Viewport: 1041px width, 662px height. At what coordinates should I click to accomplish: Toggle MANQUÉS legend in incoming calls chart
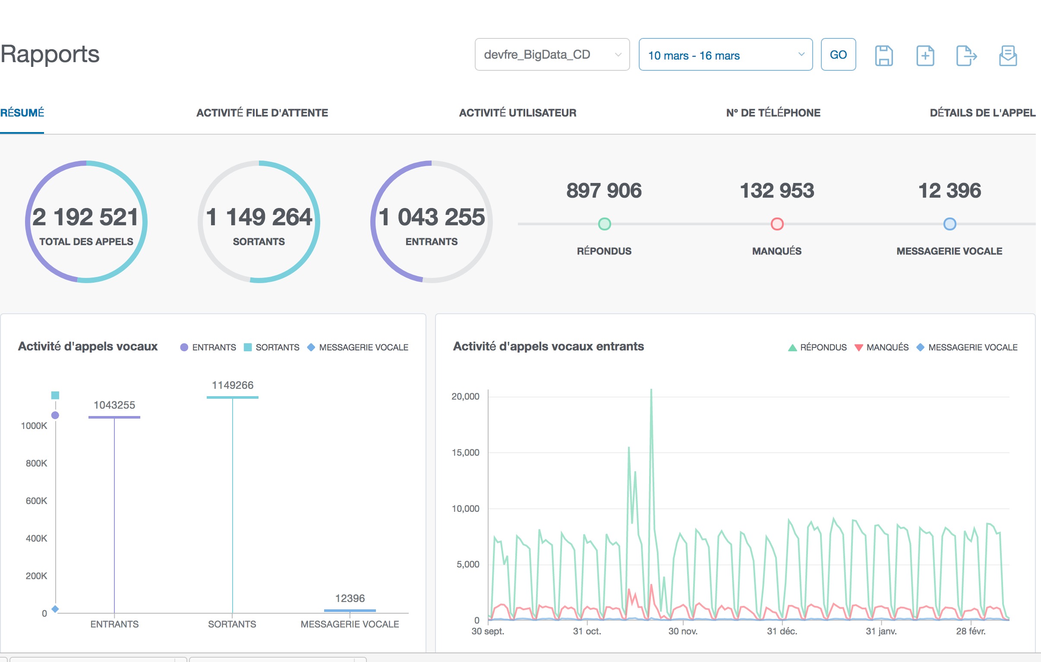pos(881,347)
